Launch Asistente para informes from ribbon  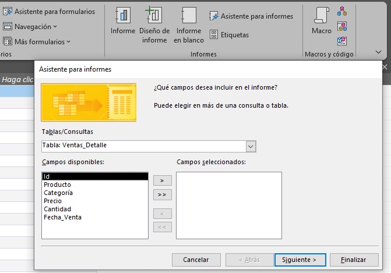[251, 16]
